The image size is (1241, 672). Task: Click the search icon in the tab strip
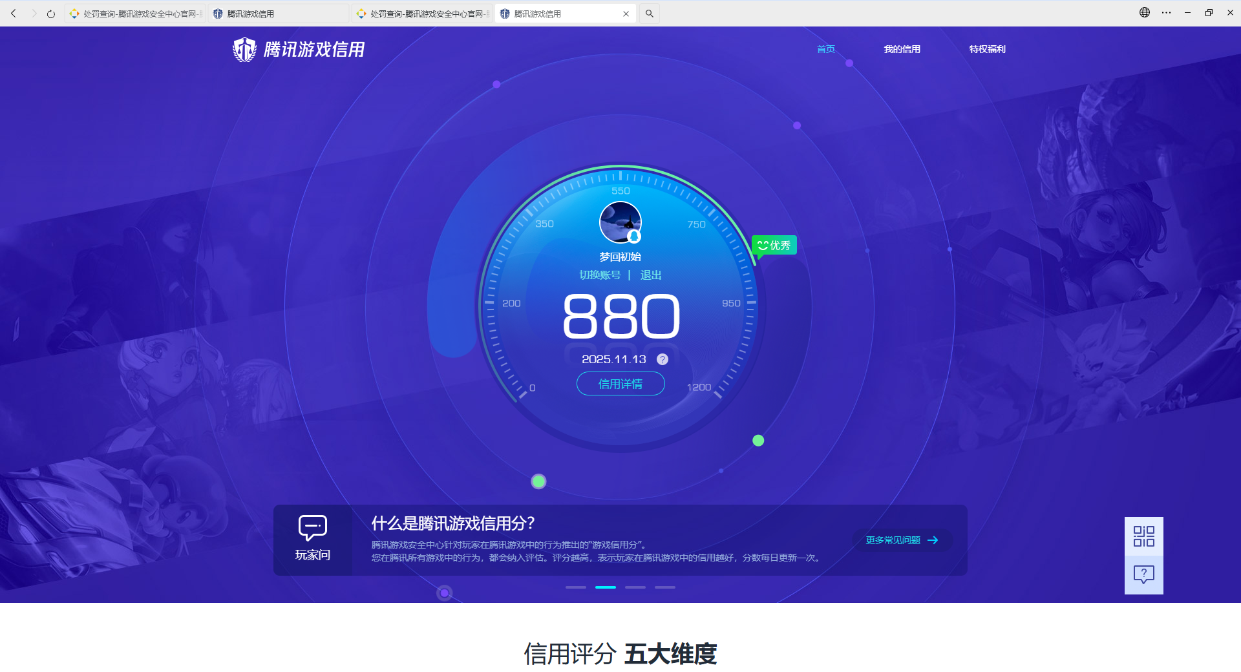(649, 13)
